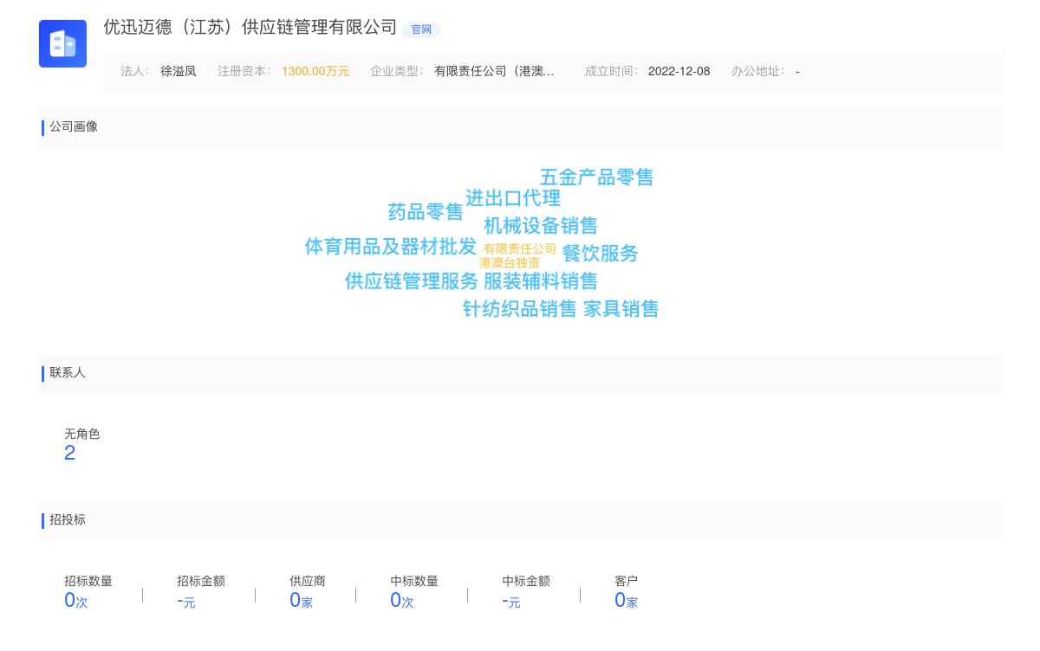Screen dimensions: 1040x651
Task: Click the 成立时间 label
Action: coord(612,72)
